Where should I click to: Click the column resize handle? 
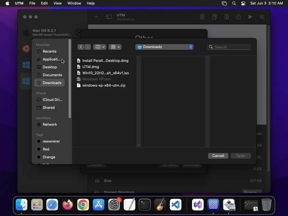coord(139,145)
